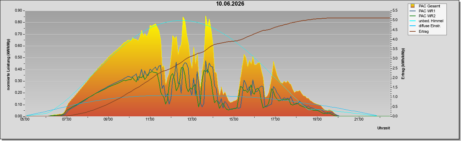Click the PAC Gesamt legend color swatch
This screenshot has height=141, width=461.
click(413, 6)
